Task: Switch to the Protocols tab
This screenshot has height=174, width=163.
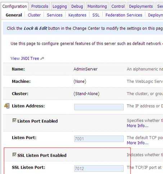Action: point(40,6)
